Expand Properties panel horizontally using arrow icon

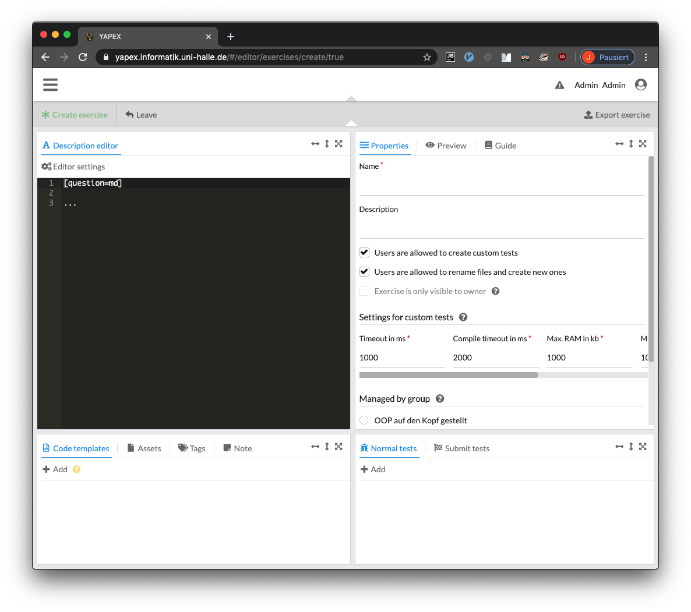(619, 144)
